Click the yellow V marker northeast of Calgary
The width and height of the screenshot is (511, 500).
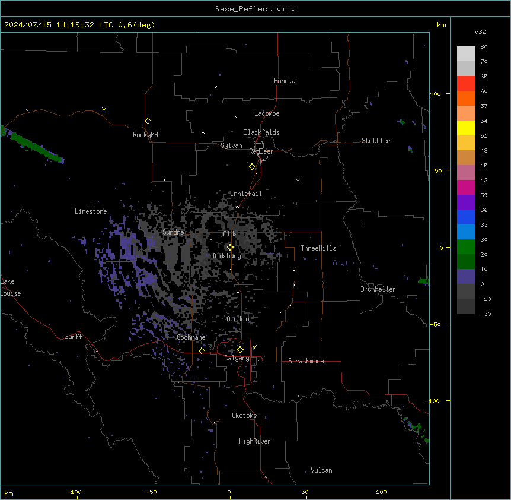(254, 347)
